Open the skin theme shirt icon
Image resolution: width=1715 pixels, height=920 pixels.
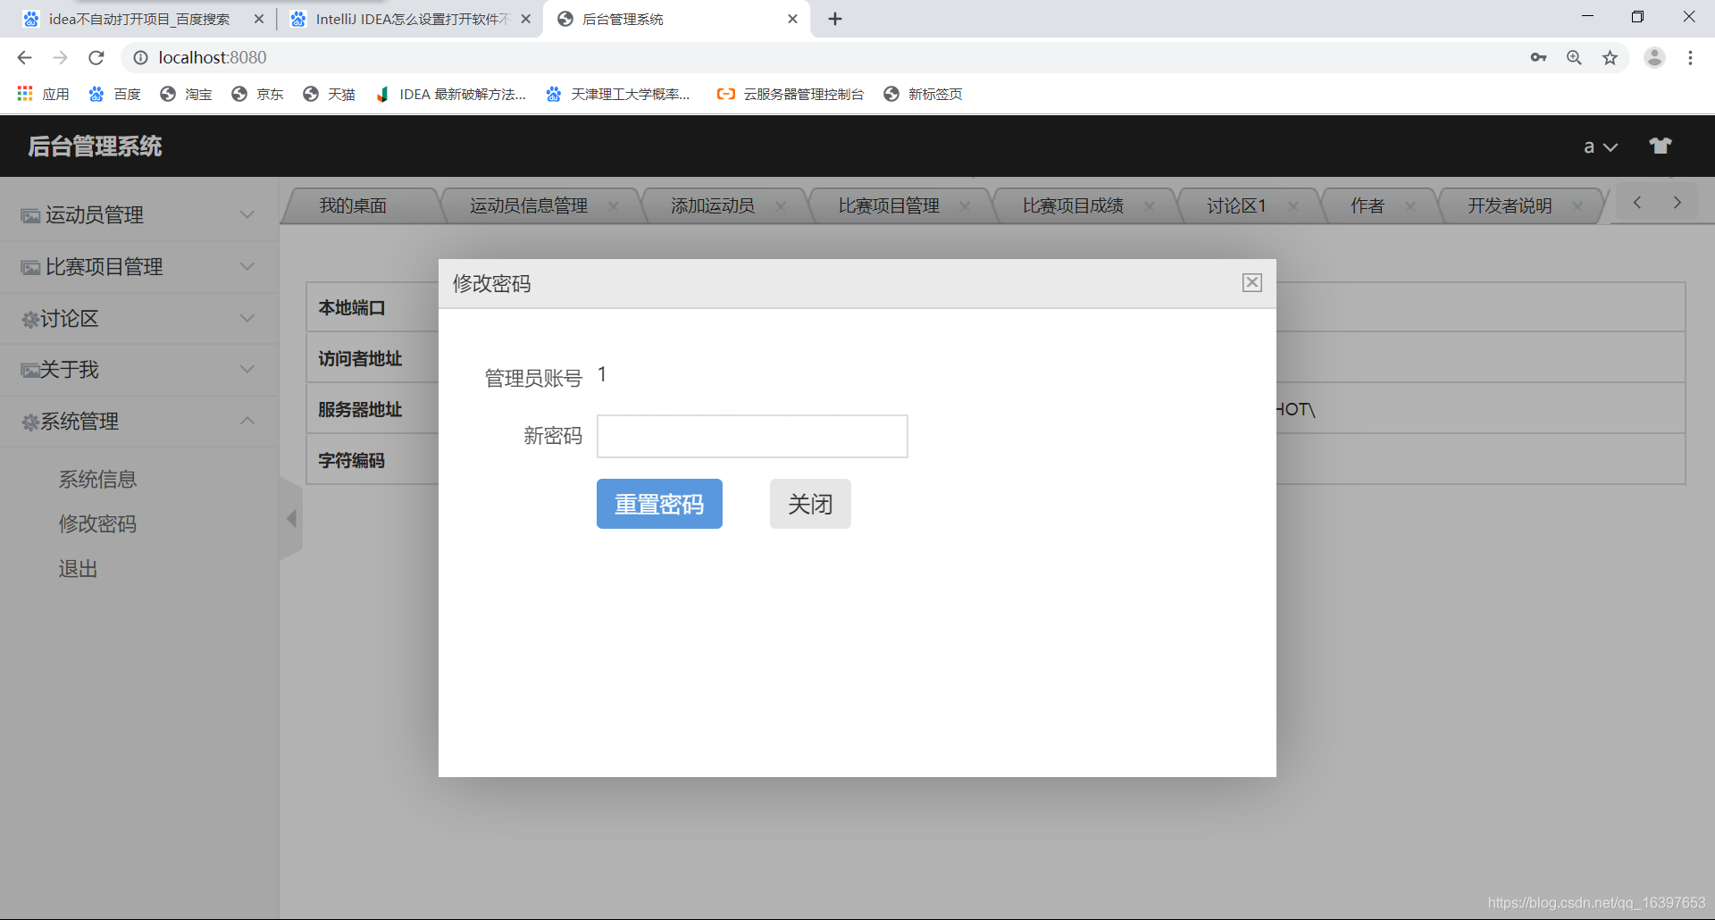(x=1661, y=146)
